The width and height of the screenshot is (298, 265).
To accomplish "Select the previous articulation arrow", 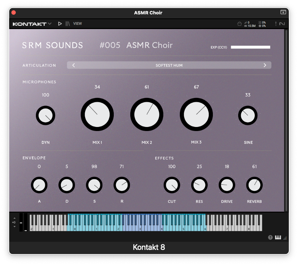I will coord(73,65).
